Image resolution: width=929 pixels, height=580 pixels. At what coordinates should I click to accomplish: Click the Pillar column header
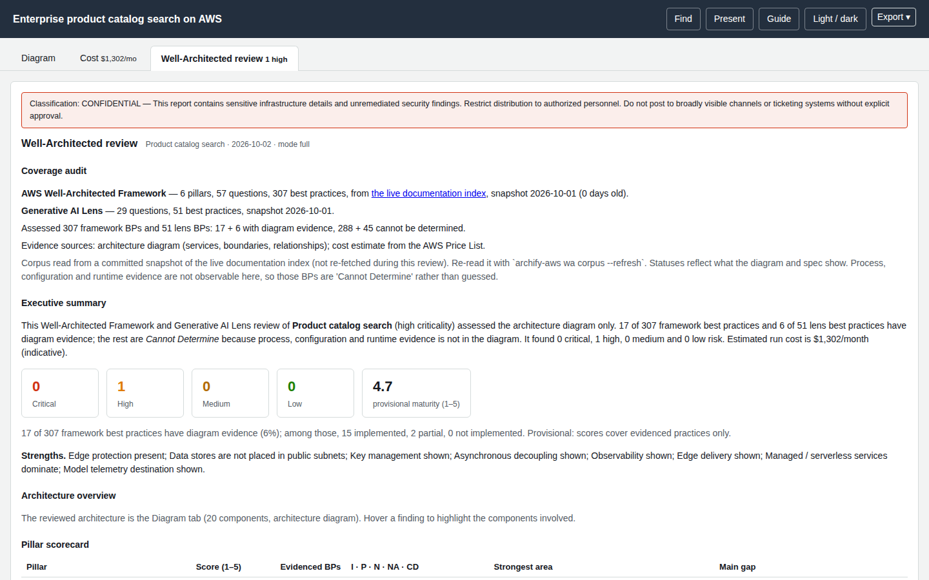(x=37, y=567)
